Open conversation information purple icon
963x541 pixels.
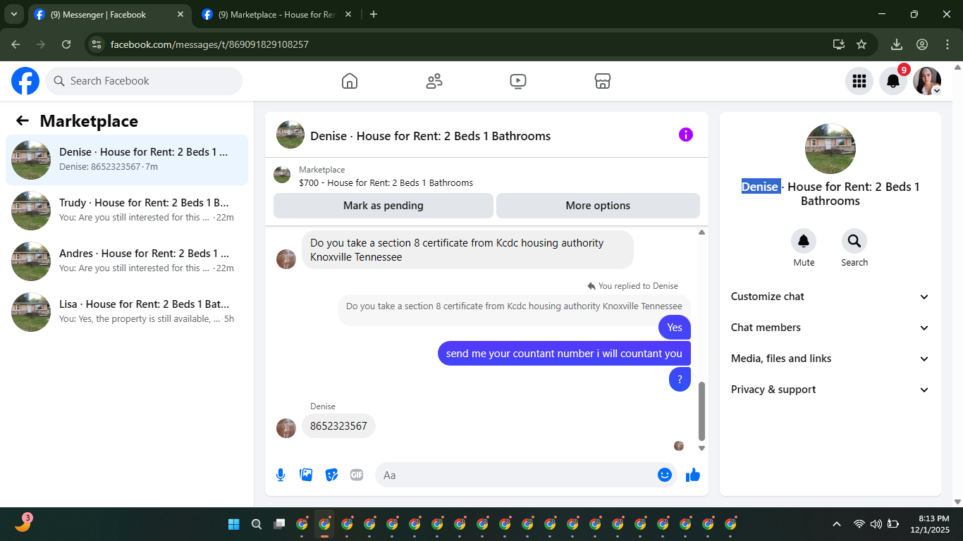(x=686, y=135)
